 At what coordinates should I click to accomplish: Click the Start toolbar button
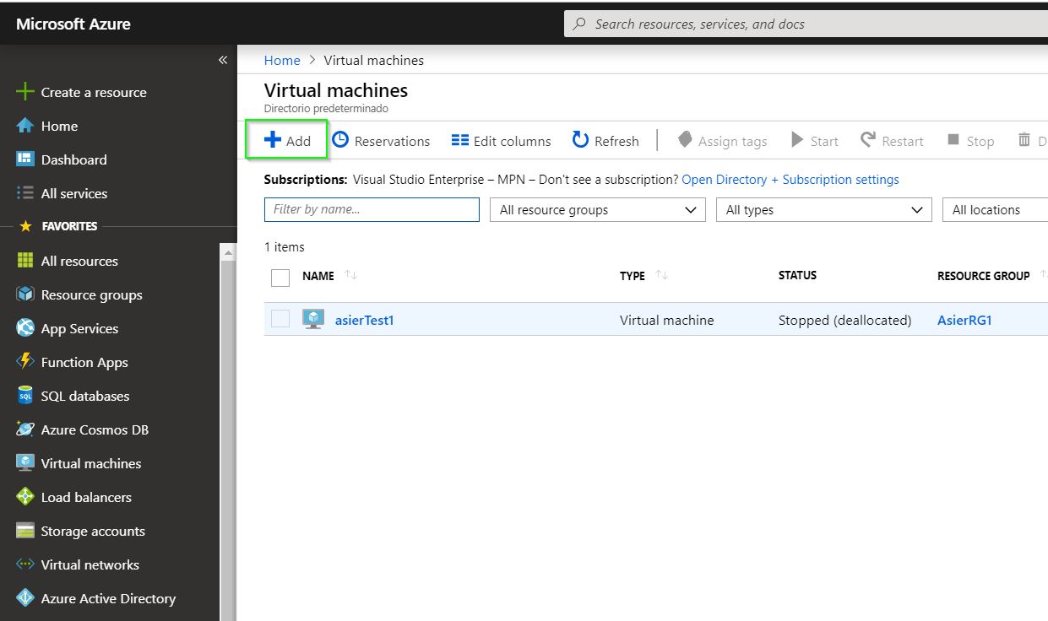tap(814, 141)
